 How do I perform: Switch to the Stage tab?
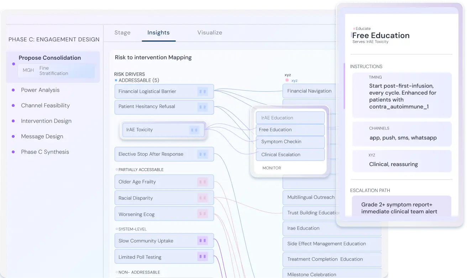pos(122,32)
